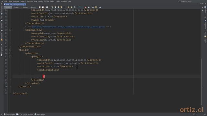Screen dimensions: 207x116
Task: Open the Team menu
Action: coord(52,1)
